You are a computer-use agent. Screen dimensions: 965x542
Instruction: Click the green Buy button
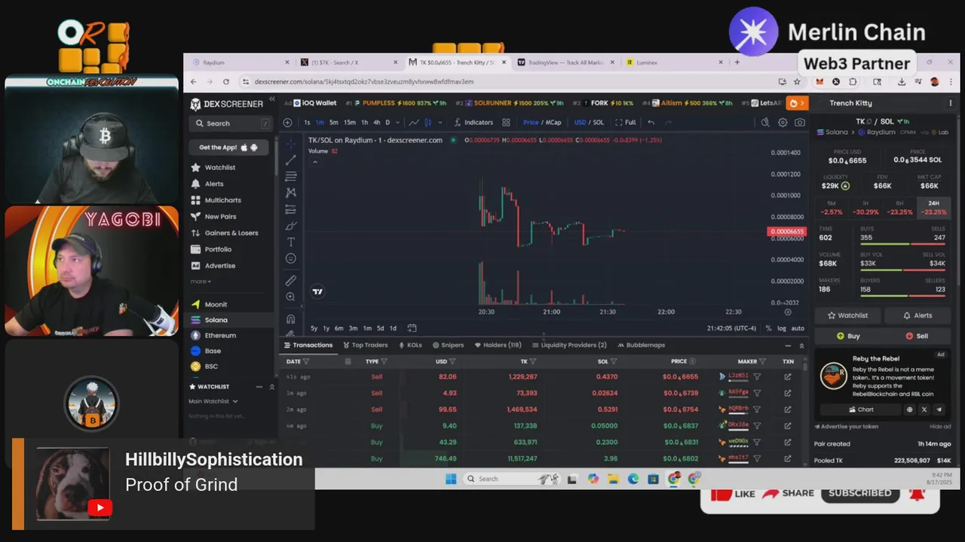tap(848, 336)
